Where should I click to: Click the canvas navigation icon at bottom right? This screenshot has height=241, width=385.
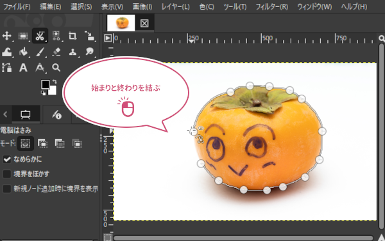[x=381, y=237]
